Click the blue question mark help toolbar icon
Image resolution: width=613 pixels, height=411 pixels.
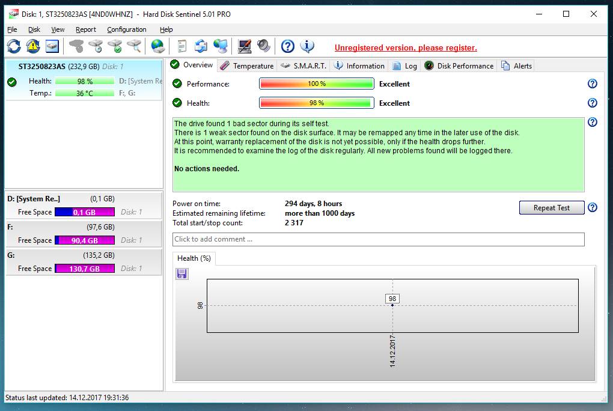click(x=288, y=46)
